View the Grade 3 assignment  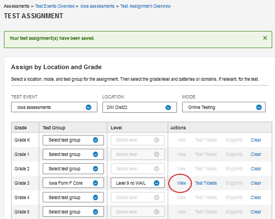pos(181,183)
